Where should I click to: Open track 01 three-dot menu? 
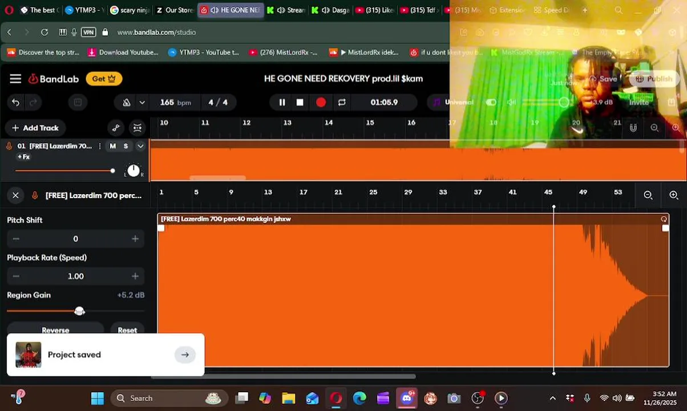tap(100, 146)
